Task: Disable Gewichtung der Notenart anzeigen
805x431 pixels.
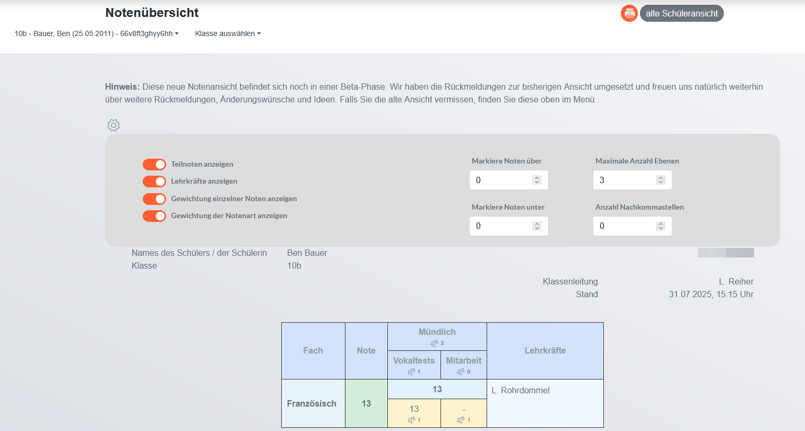Action: coord(154,216)
